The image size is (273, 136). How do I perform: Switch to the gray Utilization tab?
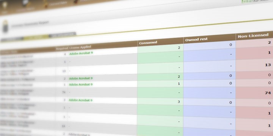click(x=62, y=35)
